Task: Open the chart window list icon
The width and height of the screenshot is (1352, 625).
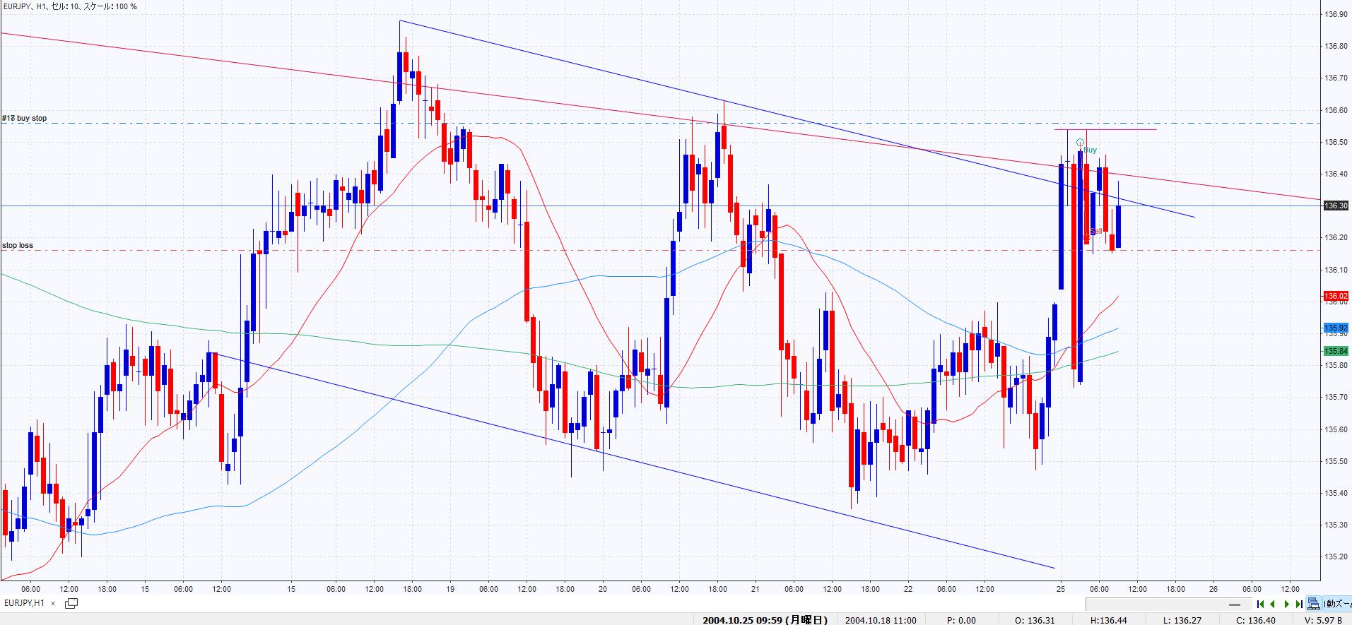Action: point(71,603)
